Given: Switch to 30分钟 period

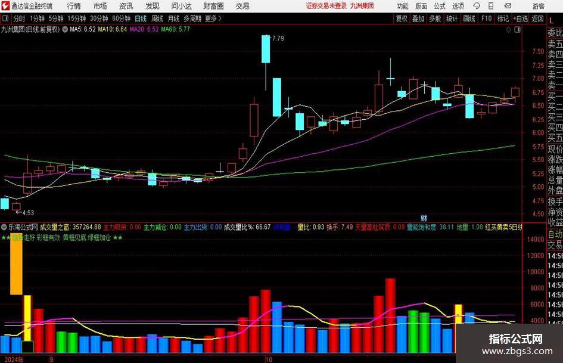Looking at the screenshot, I should [99, 18].
